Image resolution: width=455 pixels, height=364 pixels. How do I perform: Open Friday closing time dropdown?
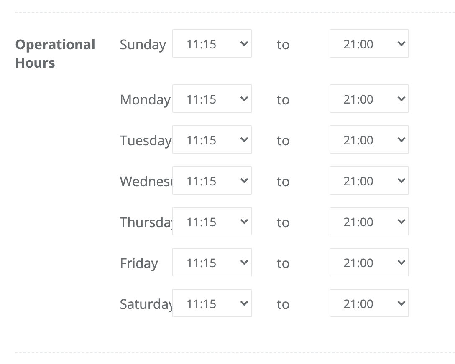(369, 263)
